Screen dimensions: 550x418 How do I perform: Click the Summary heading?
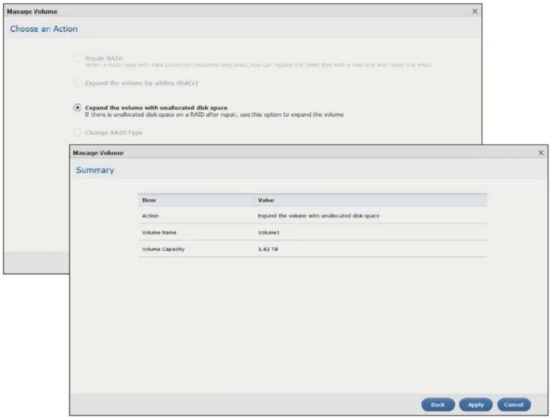95,170
